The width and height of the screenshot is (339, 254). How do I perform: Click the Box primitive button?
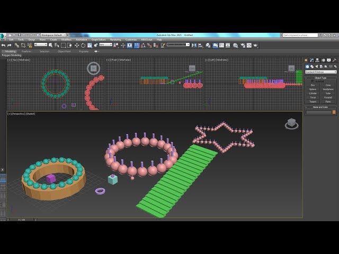coord(313,85)
